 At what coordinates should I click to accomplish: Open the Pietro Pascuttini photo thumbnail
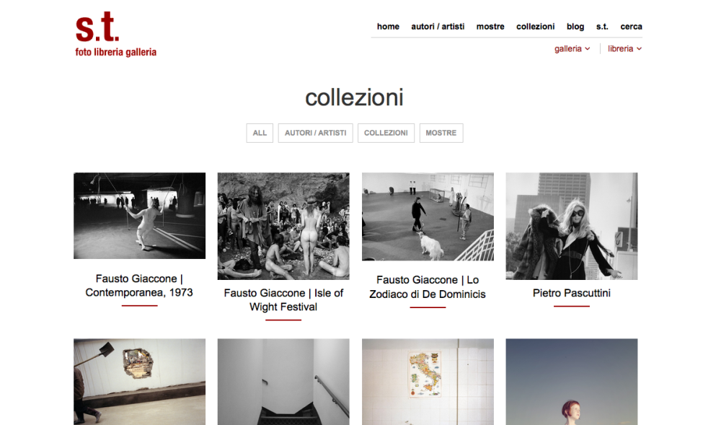(572, 227)
